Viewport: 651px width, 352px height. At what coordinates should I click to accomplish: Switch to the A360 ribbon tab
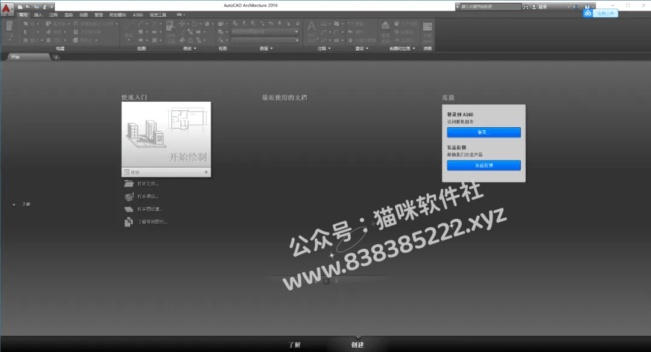[138, 15]
